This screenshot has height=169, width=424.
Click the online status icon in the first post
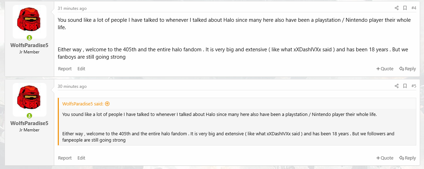(x=29, y=38)
